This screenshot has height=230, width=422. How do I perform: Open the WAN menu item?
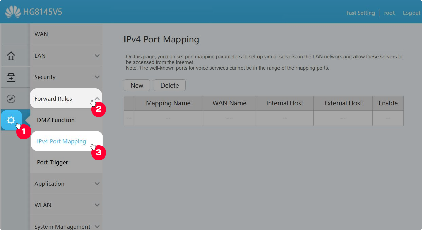point(41,34)
